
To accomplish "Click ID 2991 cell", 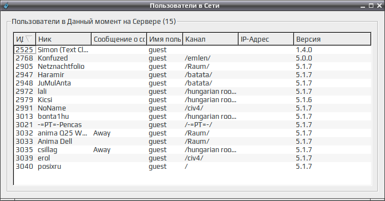I will click(x=24, y=108).
